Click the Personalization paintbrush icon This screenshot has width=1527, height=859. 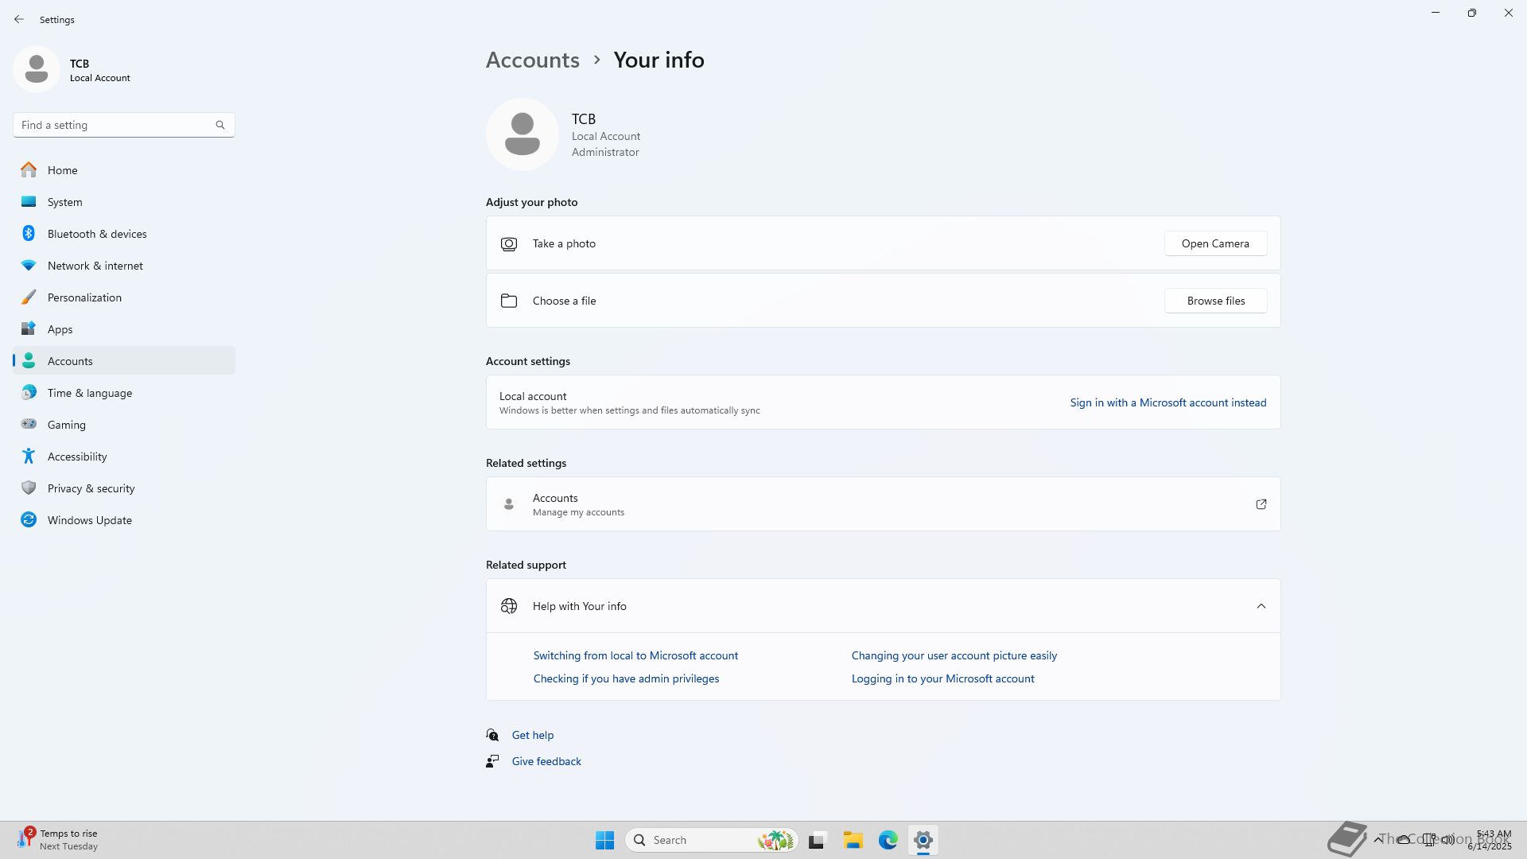coord(29,297)
